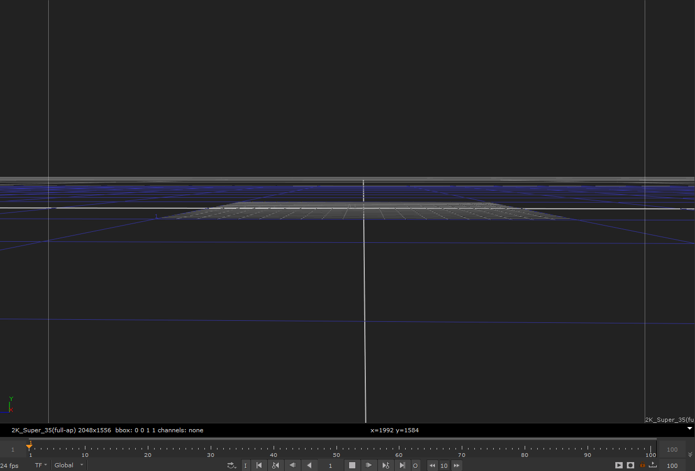Click the capture record icon
695x471 pixels.
pos(631,465)
